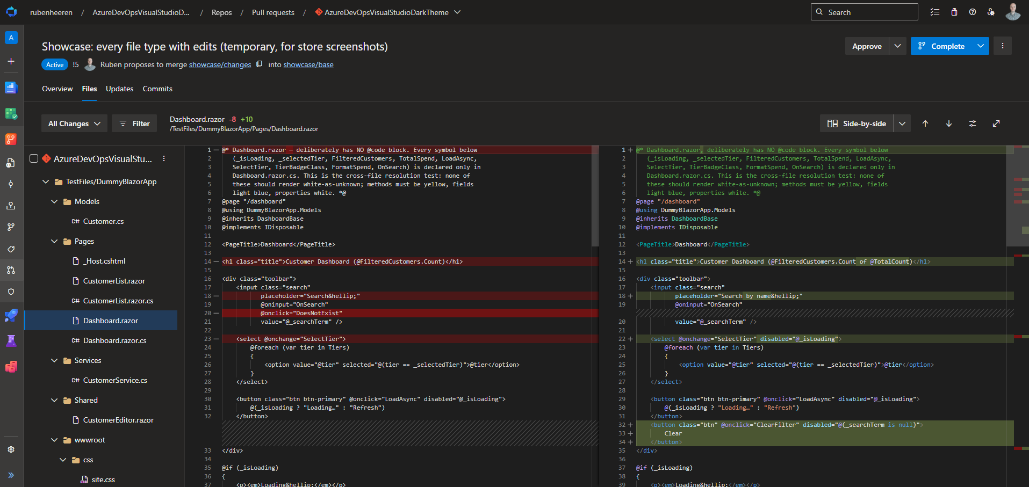Open the showcase/base branch link
The image size is (1029, 487).
308,64
